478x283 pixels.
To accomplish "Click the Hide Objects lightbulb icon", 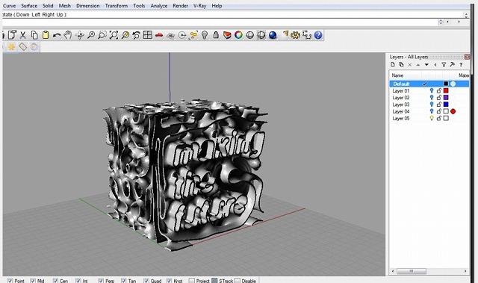I will (205, 35).
